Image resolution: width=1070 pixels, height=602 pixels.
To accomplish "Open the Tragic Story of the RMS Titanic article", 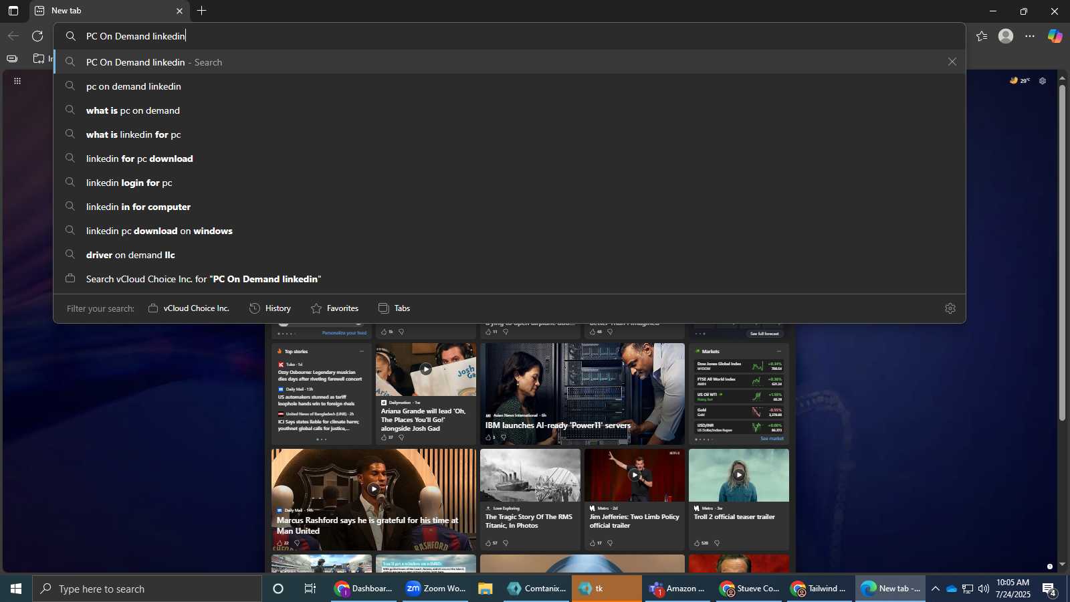I will (529, 521).
